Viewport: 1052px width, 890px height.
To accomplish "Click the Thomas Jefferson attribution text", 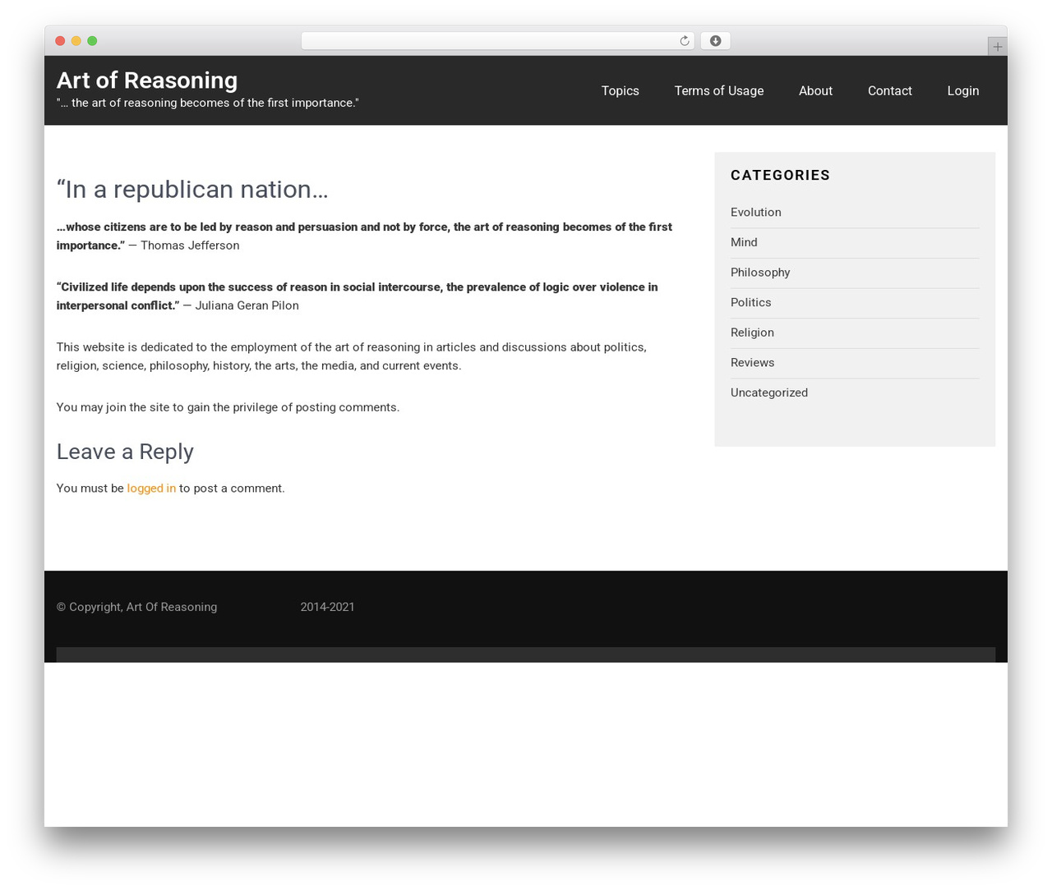I will tap(190, 245).
